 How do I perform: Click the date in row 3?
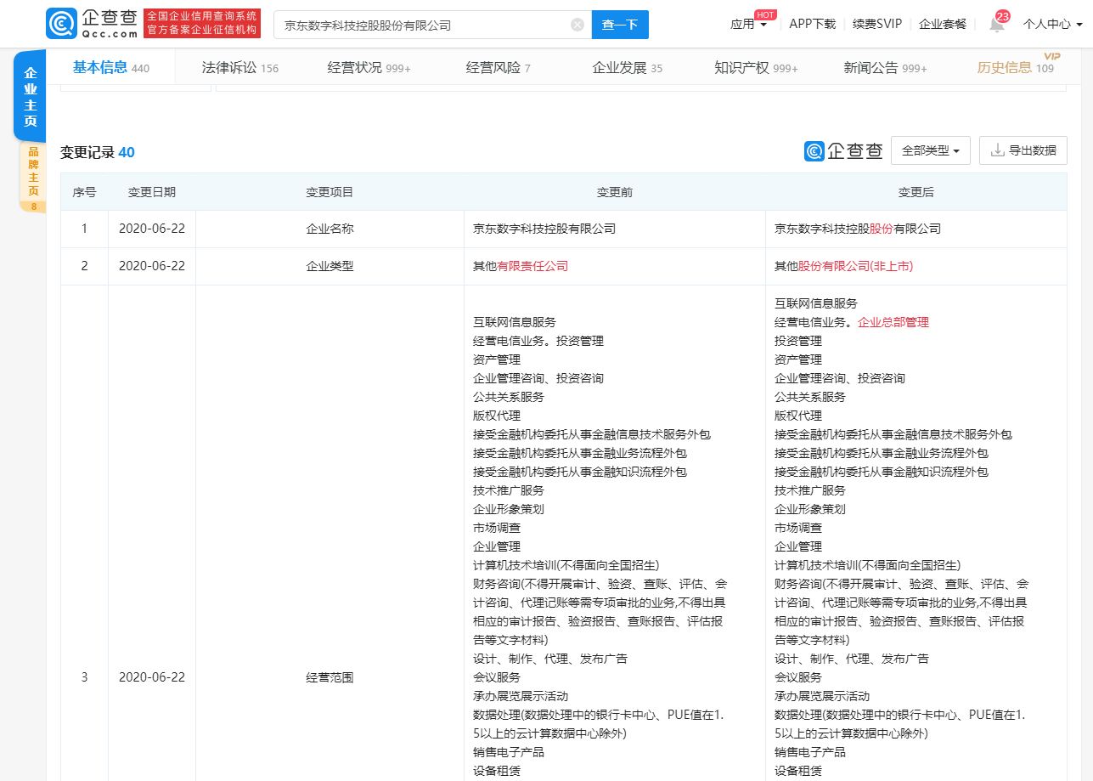point(152,677)
